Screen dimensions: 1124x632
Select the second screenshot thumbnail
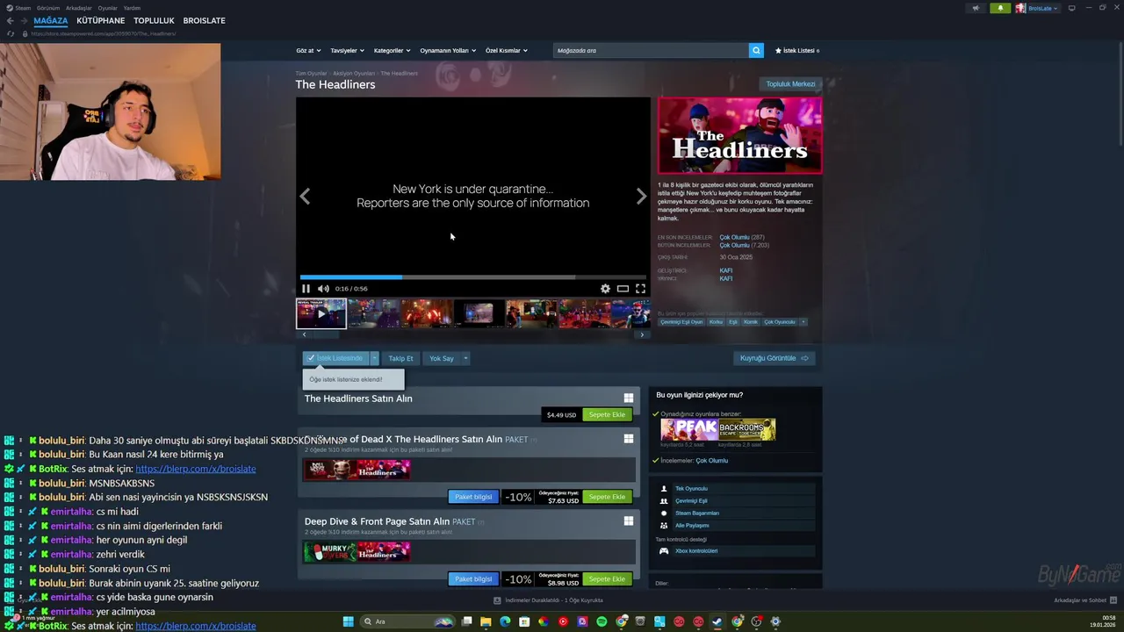click(x=373, y=313)
